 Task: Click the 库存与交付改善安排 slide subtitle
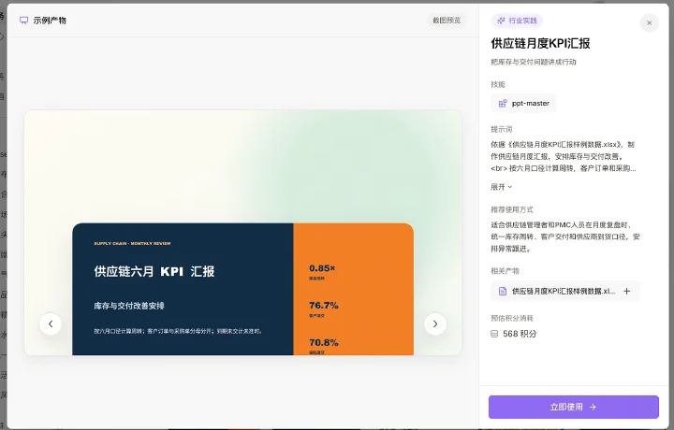129,306
